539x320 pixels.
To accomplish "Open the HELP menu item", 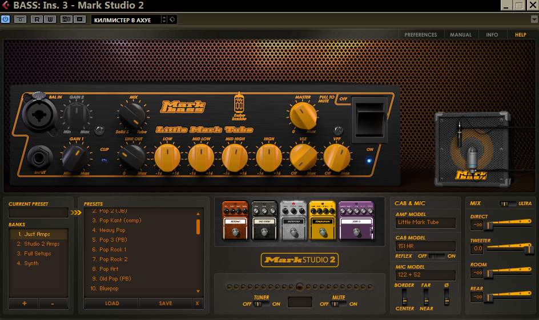I will 520,35.
